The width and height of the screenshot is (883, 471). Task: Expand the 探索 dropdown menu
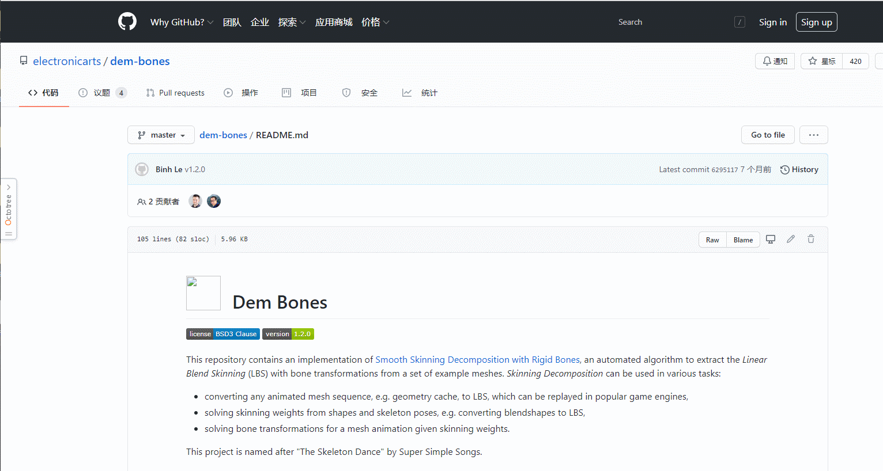point(292,22)
